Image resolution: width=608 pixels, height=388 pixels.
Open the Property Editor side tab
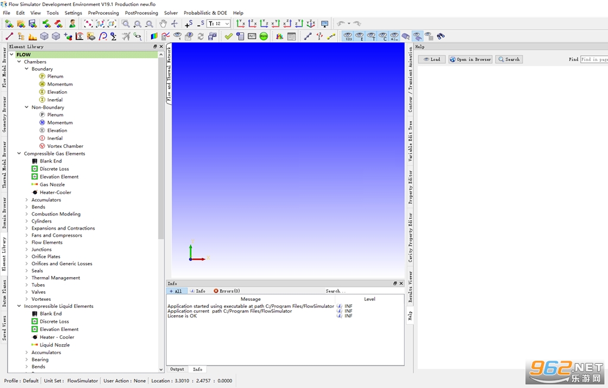(x=410, y=187)
